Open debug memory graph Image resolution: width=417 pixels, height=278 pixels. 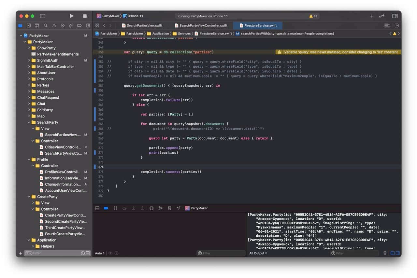pos(160,208)
